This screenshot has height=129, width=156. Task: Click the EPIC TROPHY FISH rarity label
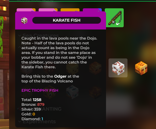pos(40,90)
